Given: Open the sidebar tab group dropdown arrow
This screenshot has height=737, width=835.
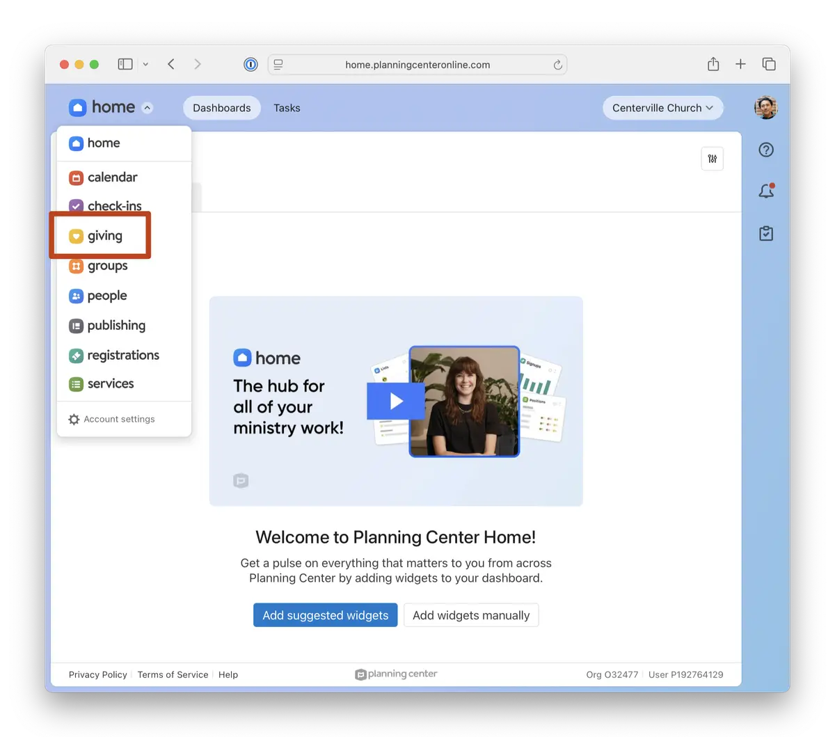Looking at the screenshot, I should [145, 64].
